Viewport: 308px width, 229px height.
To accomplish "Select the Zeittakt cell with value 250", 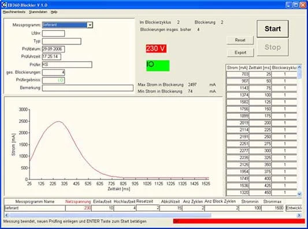I will [260, 137].
